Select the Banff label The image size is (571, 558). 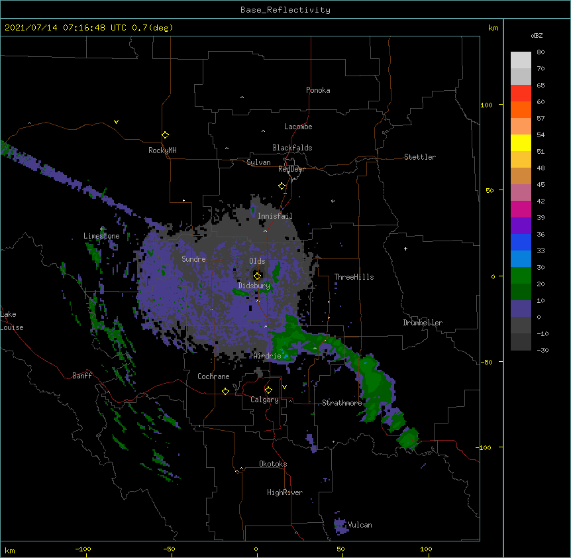[x=82, y=376]
